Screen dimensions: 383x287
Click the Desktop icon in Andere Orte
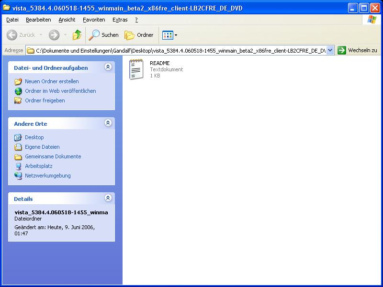click(x=18, y=137)
